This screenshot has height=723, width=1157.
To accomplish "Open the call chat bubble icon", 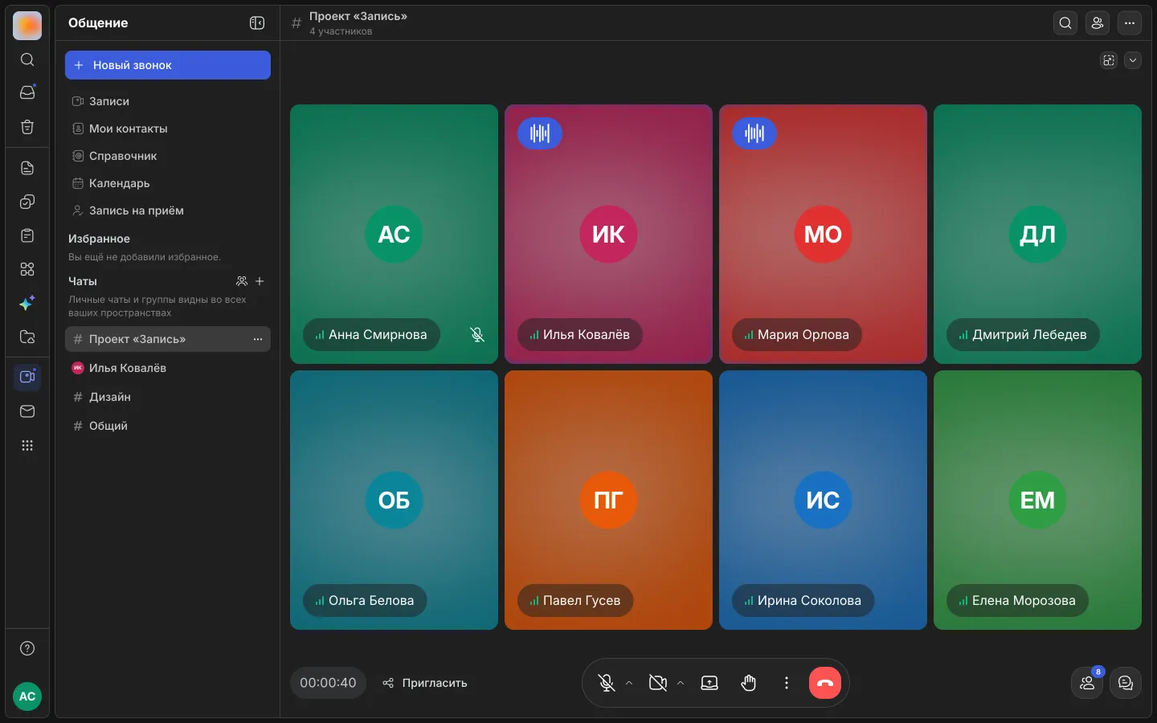I will 1126,683.
